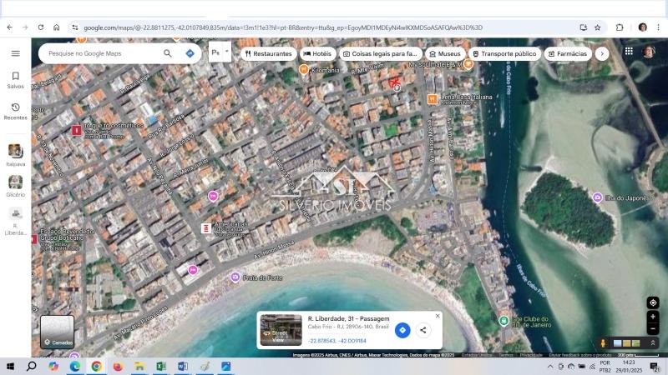The width and height of the screenshot is (668, 375).
Task: Open Salvos saved places
Action: pos(15,80)
